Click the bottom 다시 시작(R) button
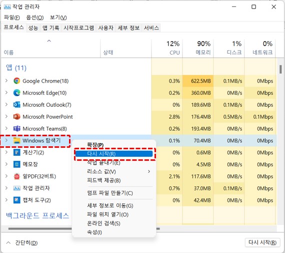Screen dimensions: 285x253 pos(262,242)
